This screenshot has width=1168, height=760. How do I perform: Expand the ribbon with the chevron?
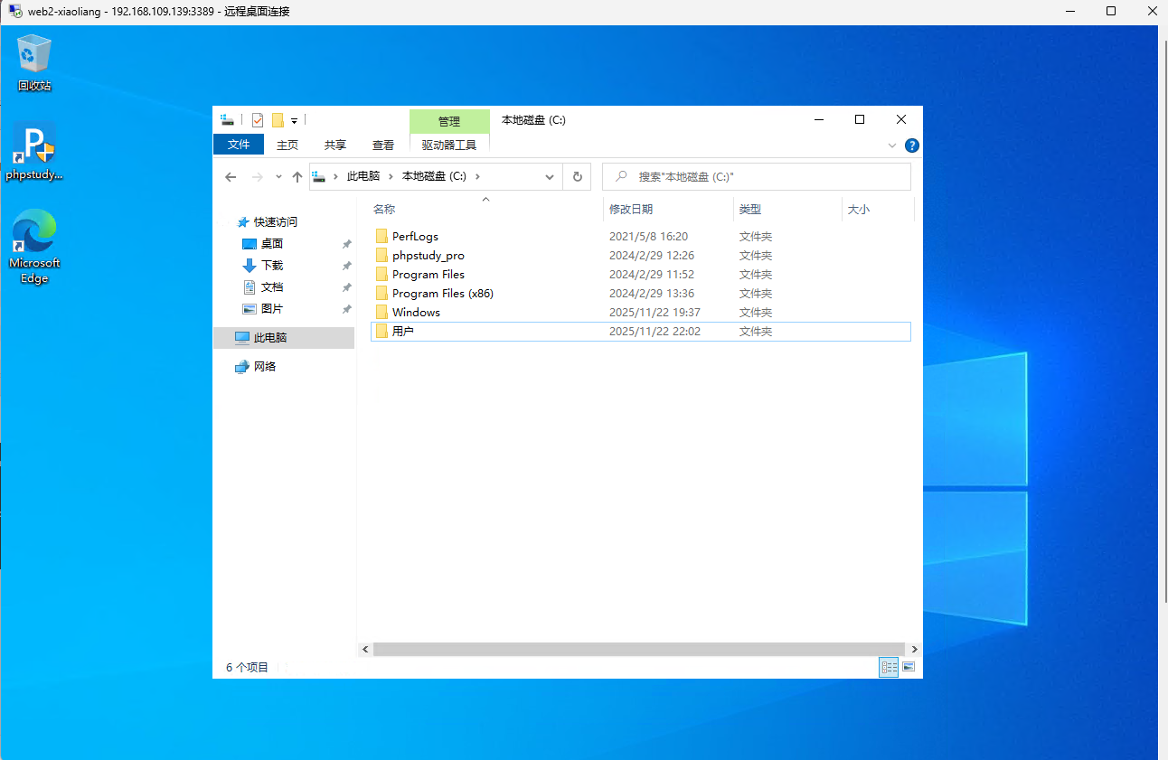892,145
